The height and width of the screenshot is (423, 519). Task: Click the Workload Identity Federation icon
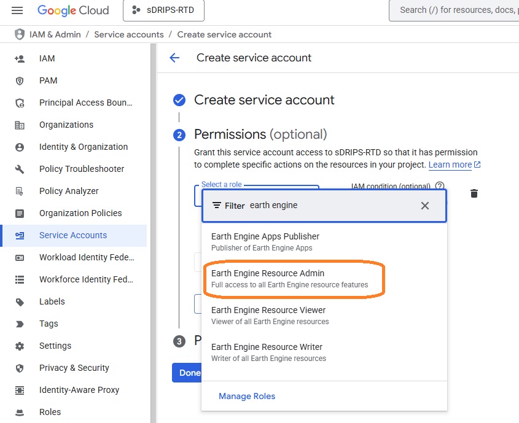click(x=20, y=258)
